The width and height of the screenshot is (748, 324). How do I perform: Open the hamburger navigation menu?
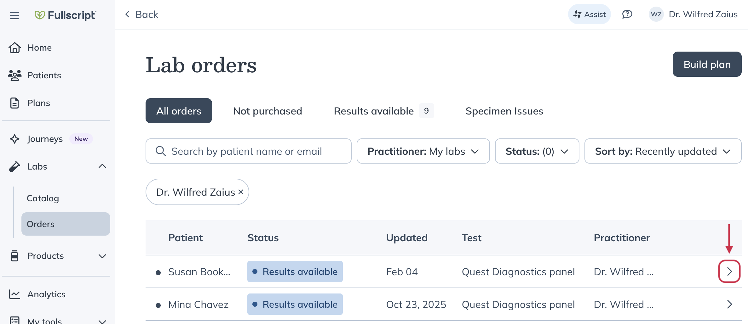14,15
